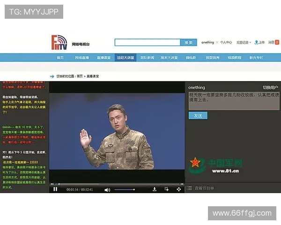Click the download icon in the player bar
This screenshot has height=225, width=281.
tap(155, 189)
